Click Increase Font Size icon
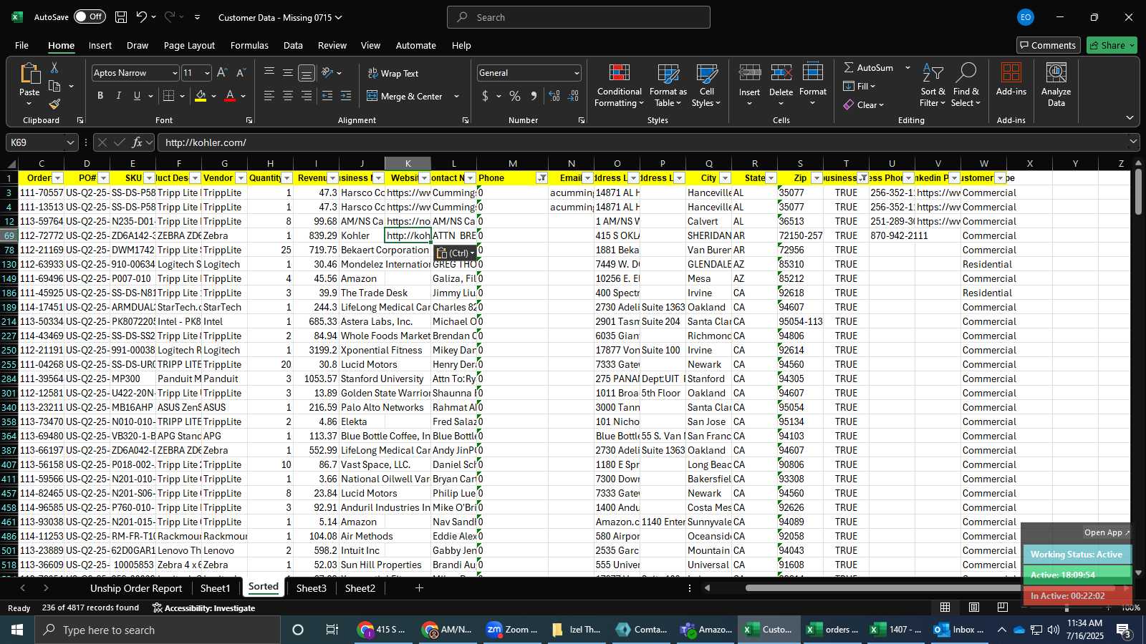The height and width of the screenshot is (644, 1146). (222, 73)
